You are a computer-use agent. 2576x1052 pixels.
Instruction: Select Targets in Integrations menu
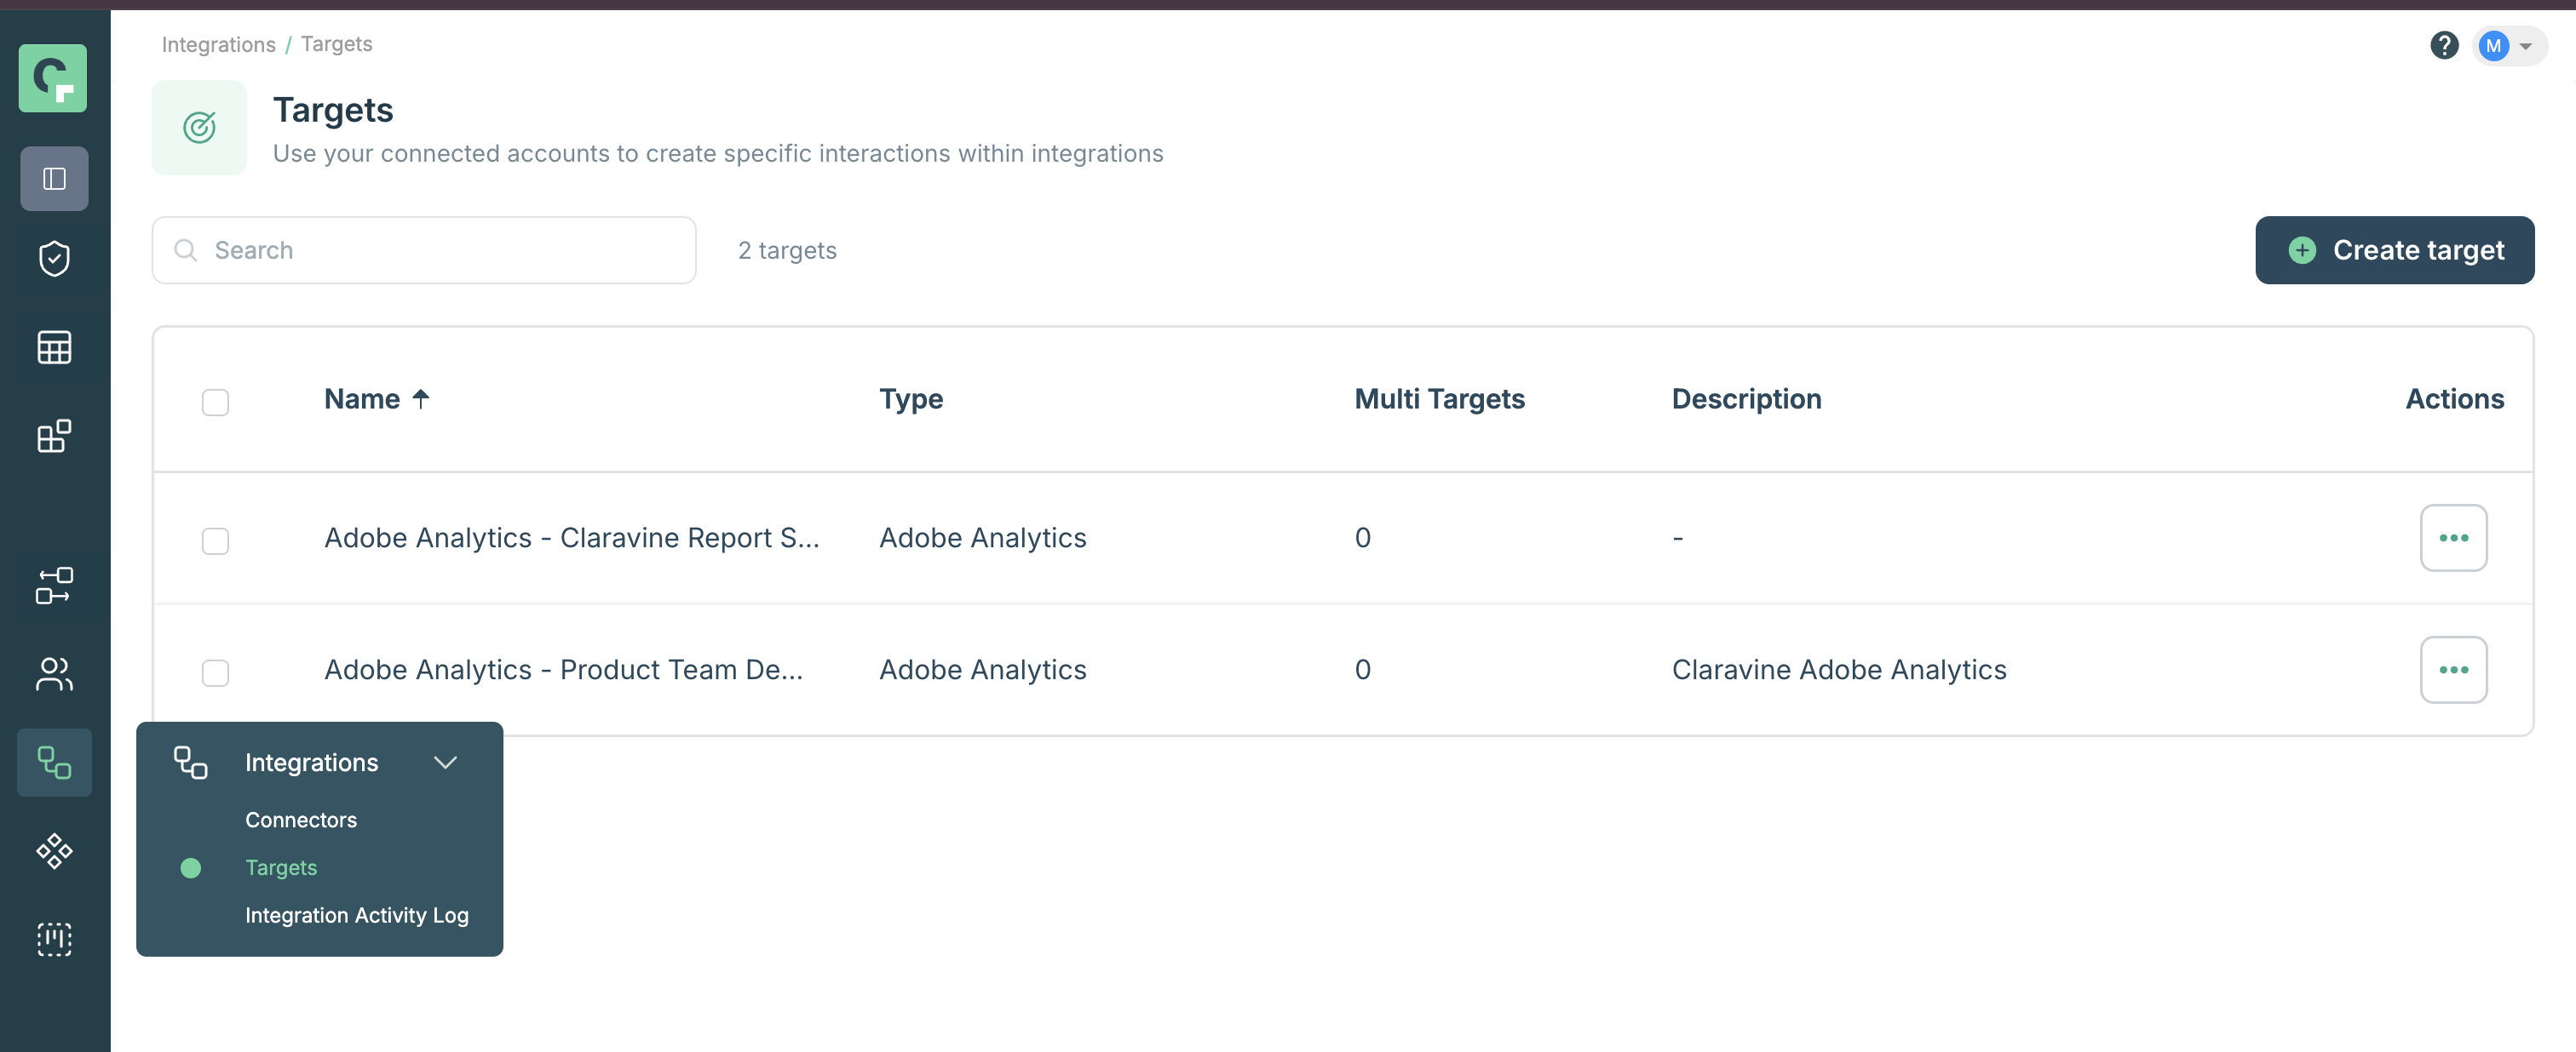click(x=281, y=867)
